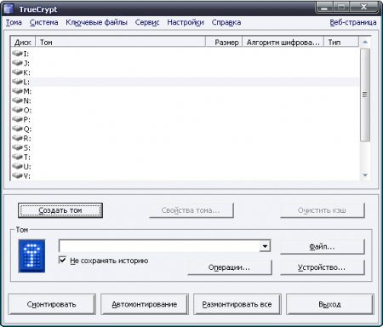Open the Ключевые файлы menu
Image resolution: width=383 pixels, height=327 pixels.
coord(96,22)
